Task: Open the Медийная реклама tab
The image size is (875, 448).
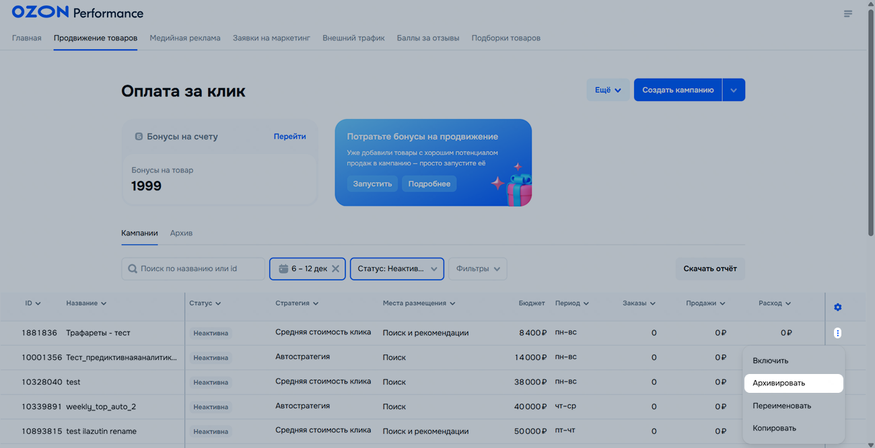Action: click(x=185, y=38)
